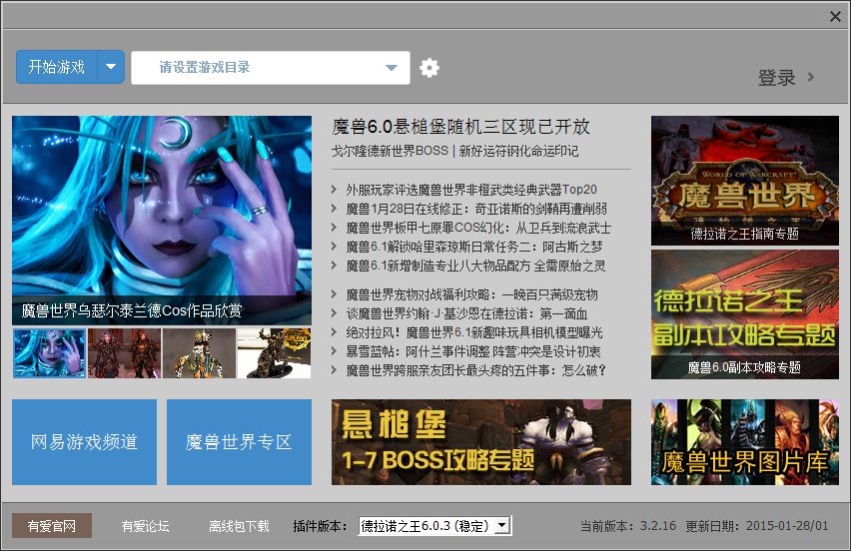
Task: Open headline 魔兽6.0悬槌堡随机三区现已开放
Action: coord(460,127)
